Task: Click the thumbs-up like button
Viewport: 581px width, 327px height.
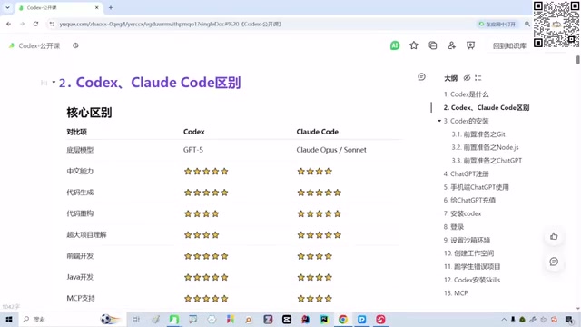Action: (x=554, y=236)
